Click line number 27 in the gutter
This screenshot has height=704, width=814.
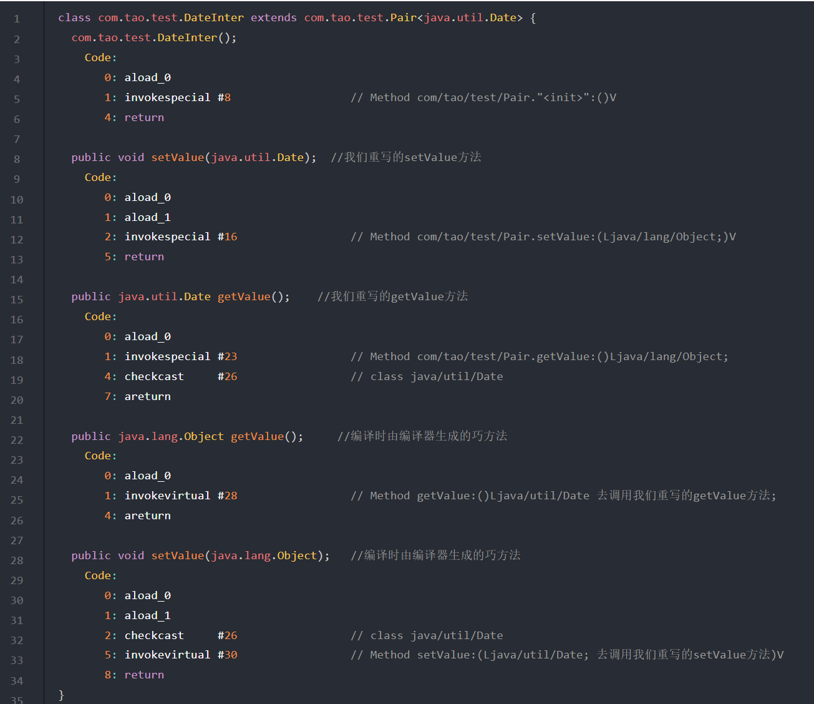[17, 540]
